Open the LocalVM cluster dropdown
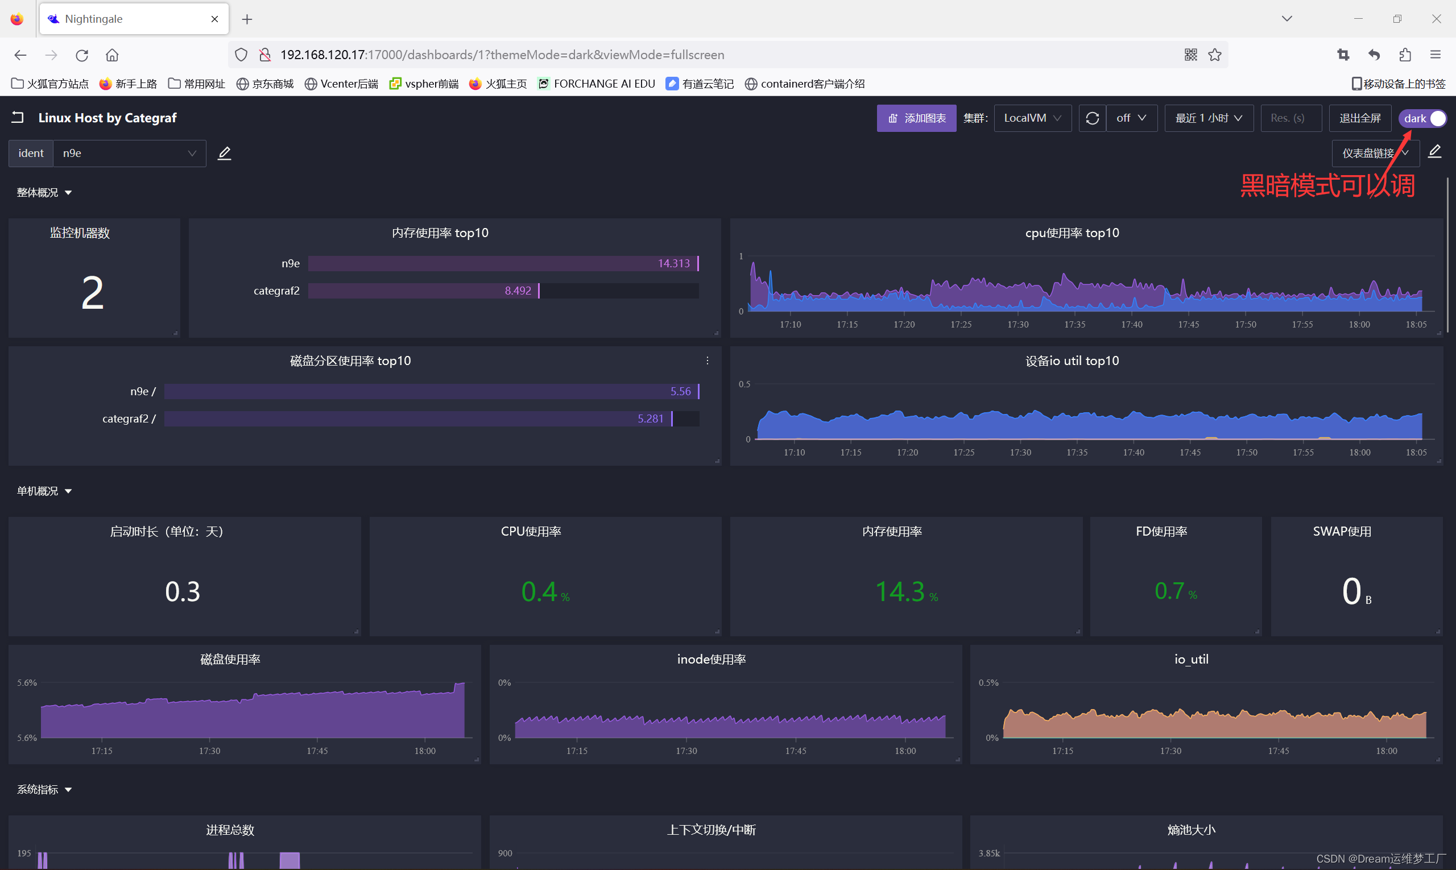This screenshot has width=1456, height=870. click(1032, 118)
